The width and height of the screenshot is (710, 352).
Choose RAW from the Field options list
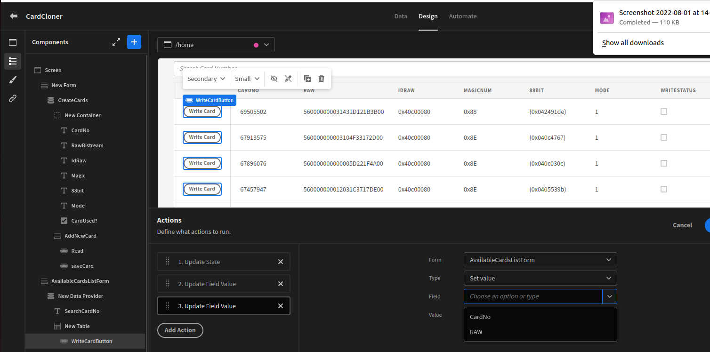476,332
